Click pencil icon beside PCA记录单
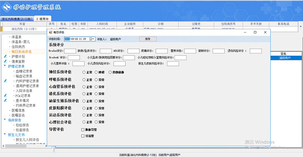Image resolution: width=303 pixels, height=157 pixels. tap(5, 96)
